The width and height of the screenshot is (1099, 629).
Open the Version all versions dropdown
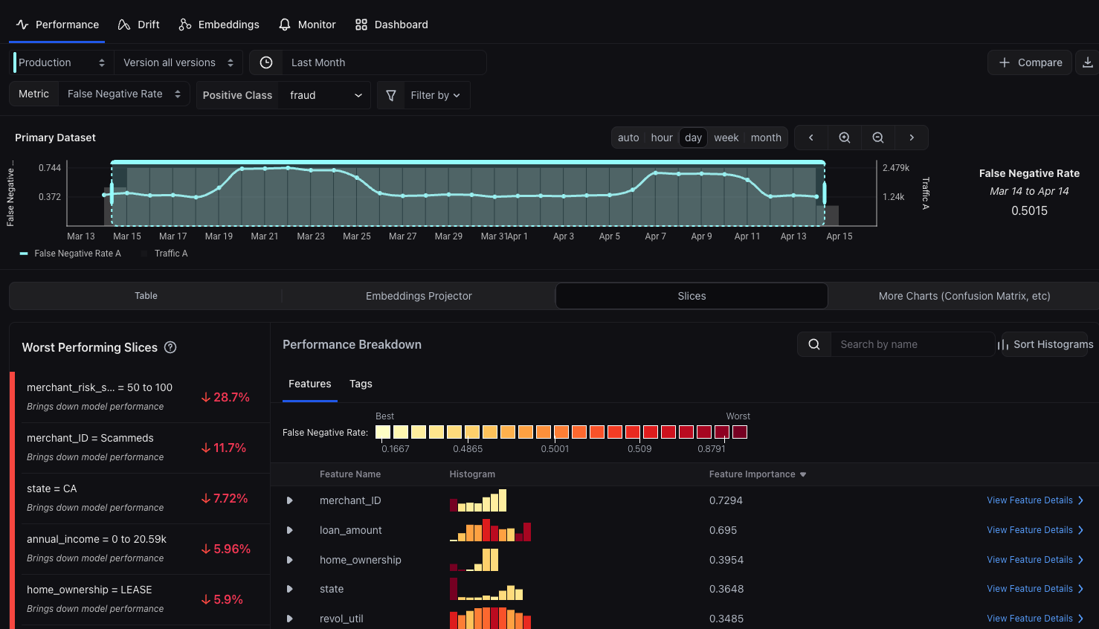point(178,62)
